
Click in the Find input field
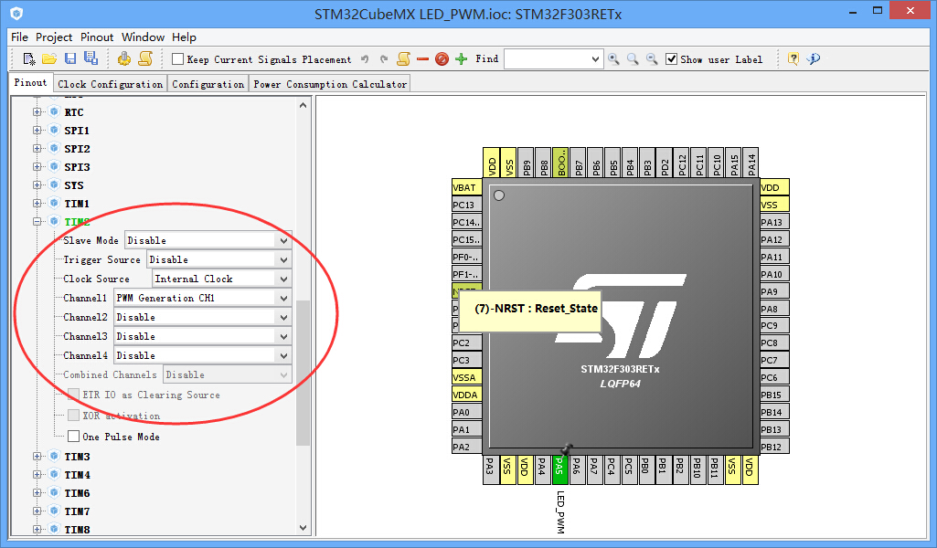pyautogui.click(x=546, y=59)
